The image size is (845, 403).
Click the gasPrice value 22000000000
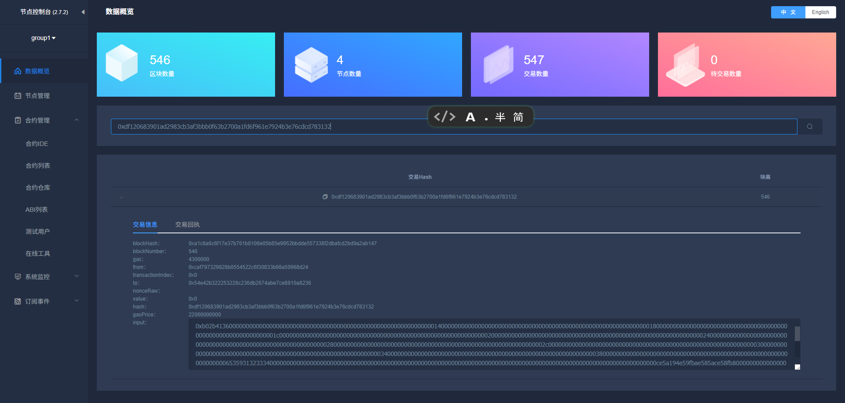click(x=205, y=315)
